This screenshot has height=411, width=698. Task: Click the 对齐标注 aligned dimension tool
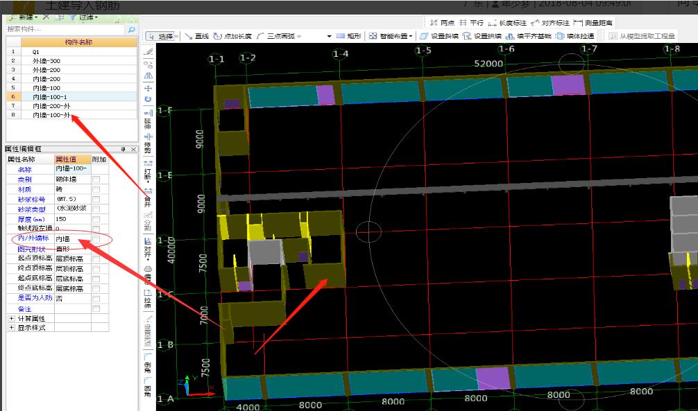(550, 23)
